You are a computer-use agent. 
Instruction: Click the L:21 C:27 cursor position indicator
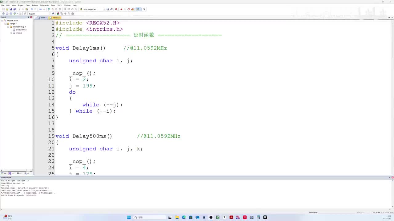(x=361, y=212)
